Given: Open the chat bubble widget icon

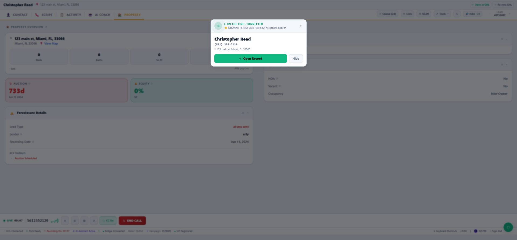Looking at the screenshot, I should pyautogui.click(x=508, y=227).
